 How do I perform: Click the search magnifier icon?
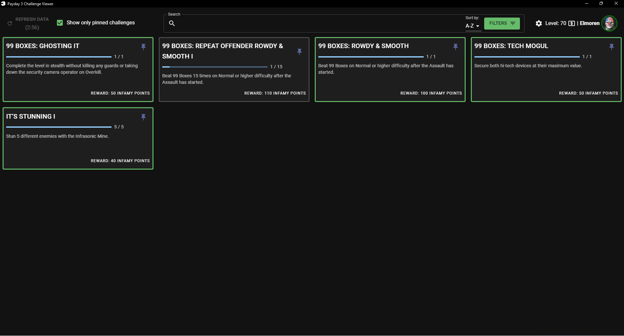[x=172, y=23]
